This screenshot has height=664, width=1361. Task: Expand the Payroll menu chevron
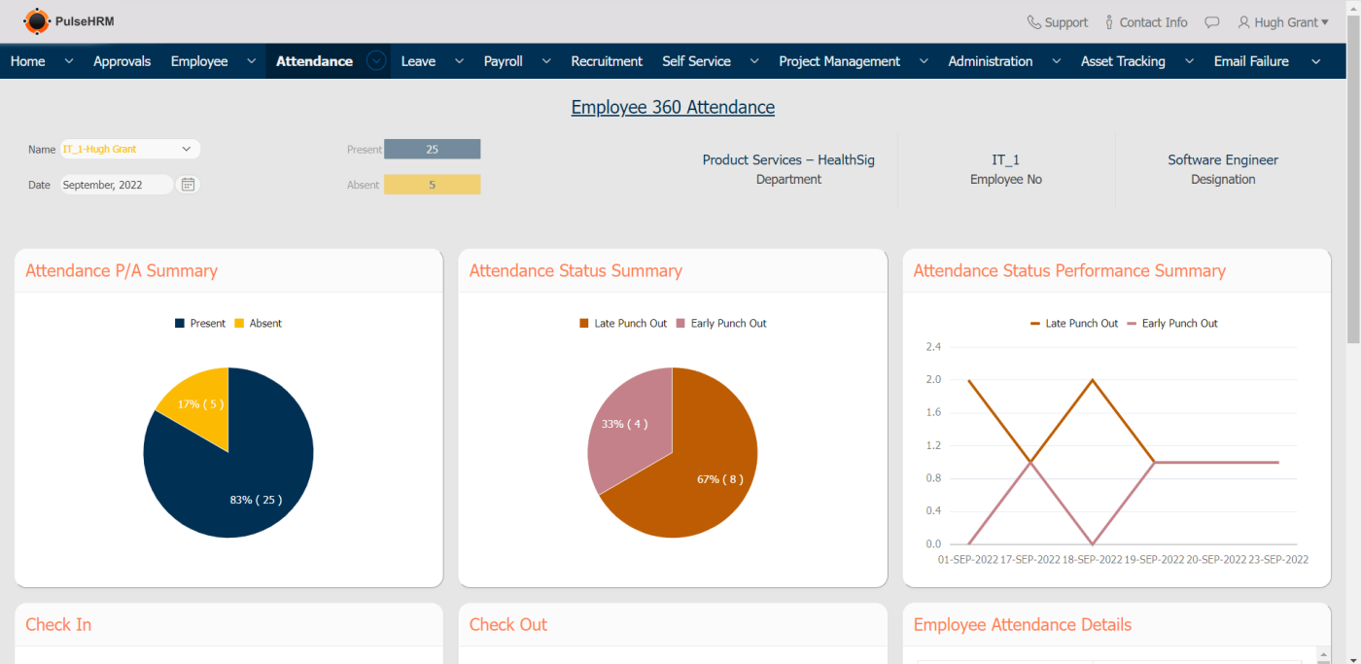[x=546, y=61]
